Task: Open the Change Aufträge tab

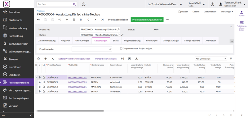Action: (171, 41)
